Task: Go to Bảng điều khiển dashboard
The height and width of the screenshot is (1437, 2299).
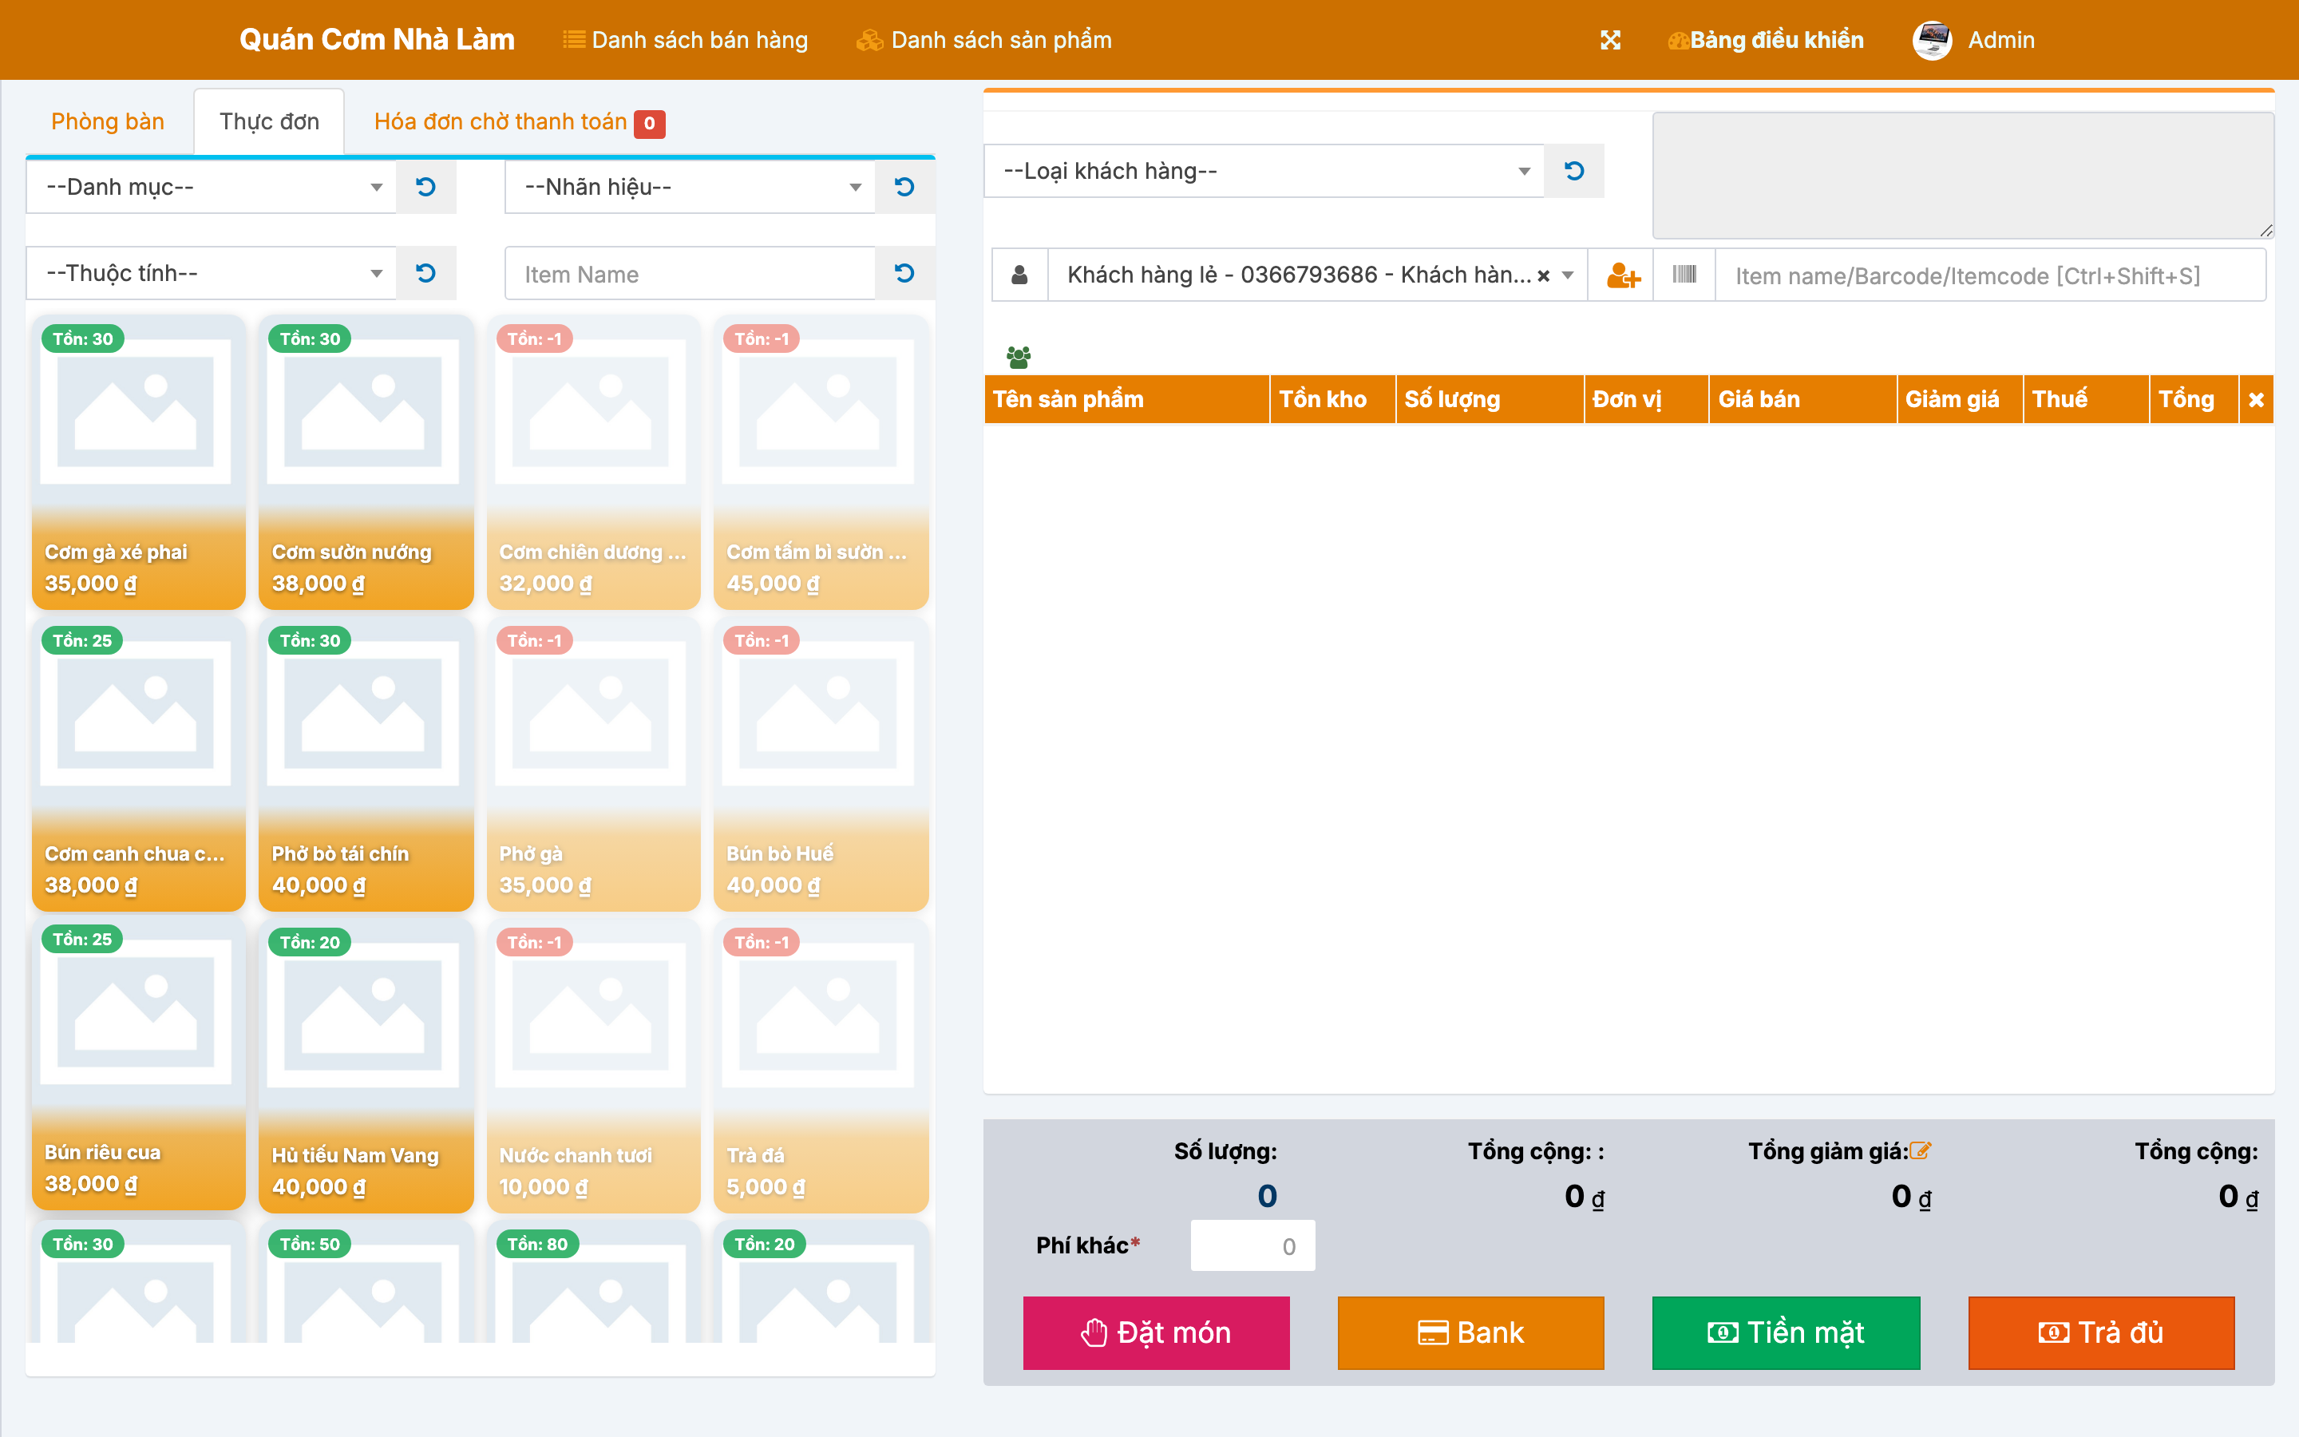Action: [x=1766, y=40]
